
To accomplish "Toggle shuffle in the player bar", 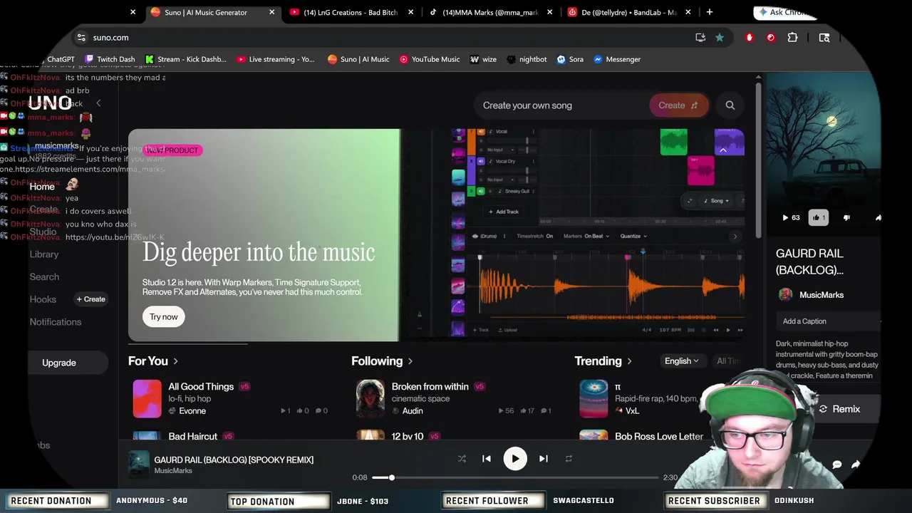I will [x=462, y=459].
